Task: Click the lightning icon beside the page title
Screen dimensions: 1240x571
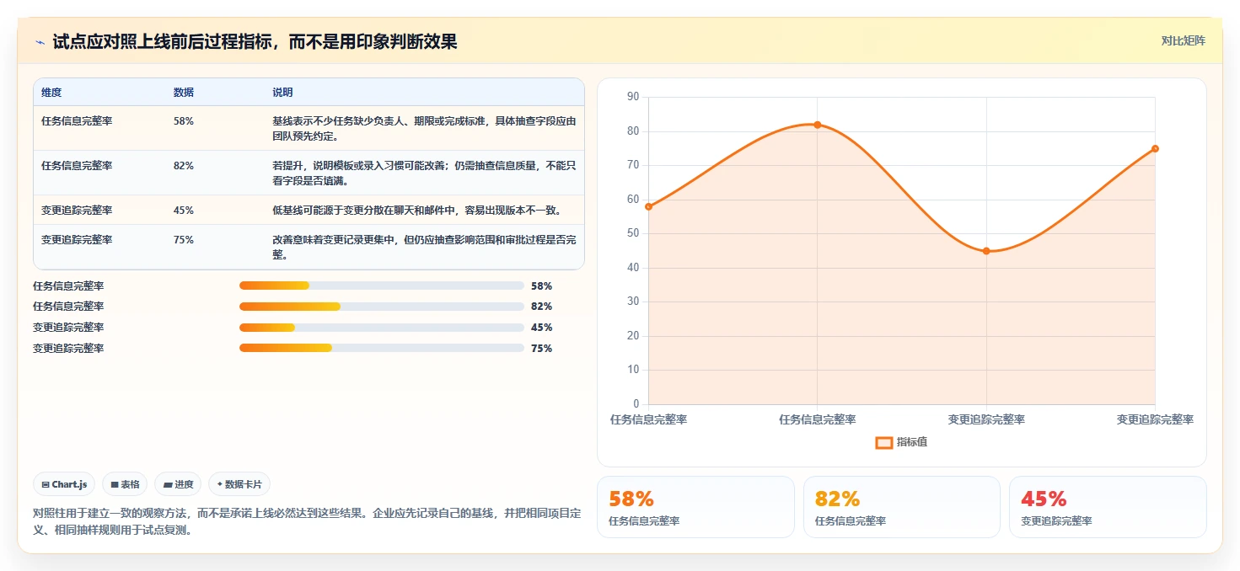Action: point(40,42)
